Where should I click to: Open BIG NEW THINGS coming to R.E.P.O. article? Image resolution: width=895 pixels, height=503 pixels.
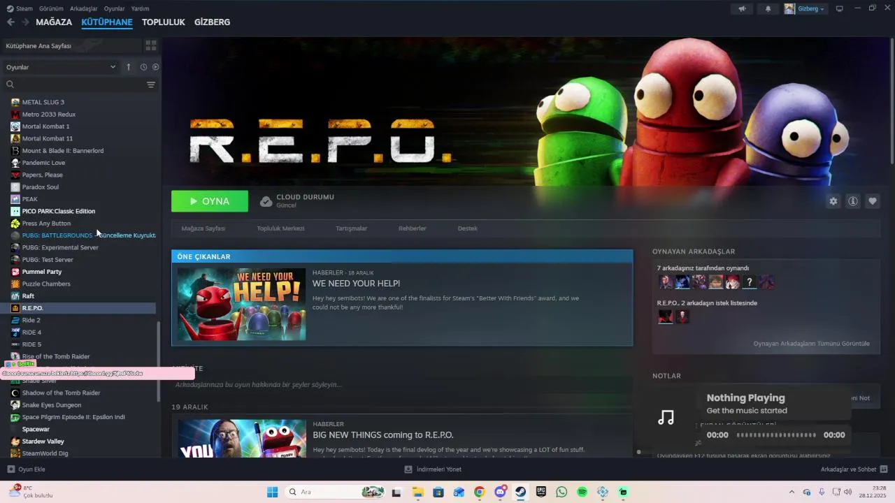pos(383,435)
